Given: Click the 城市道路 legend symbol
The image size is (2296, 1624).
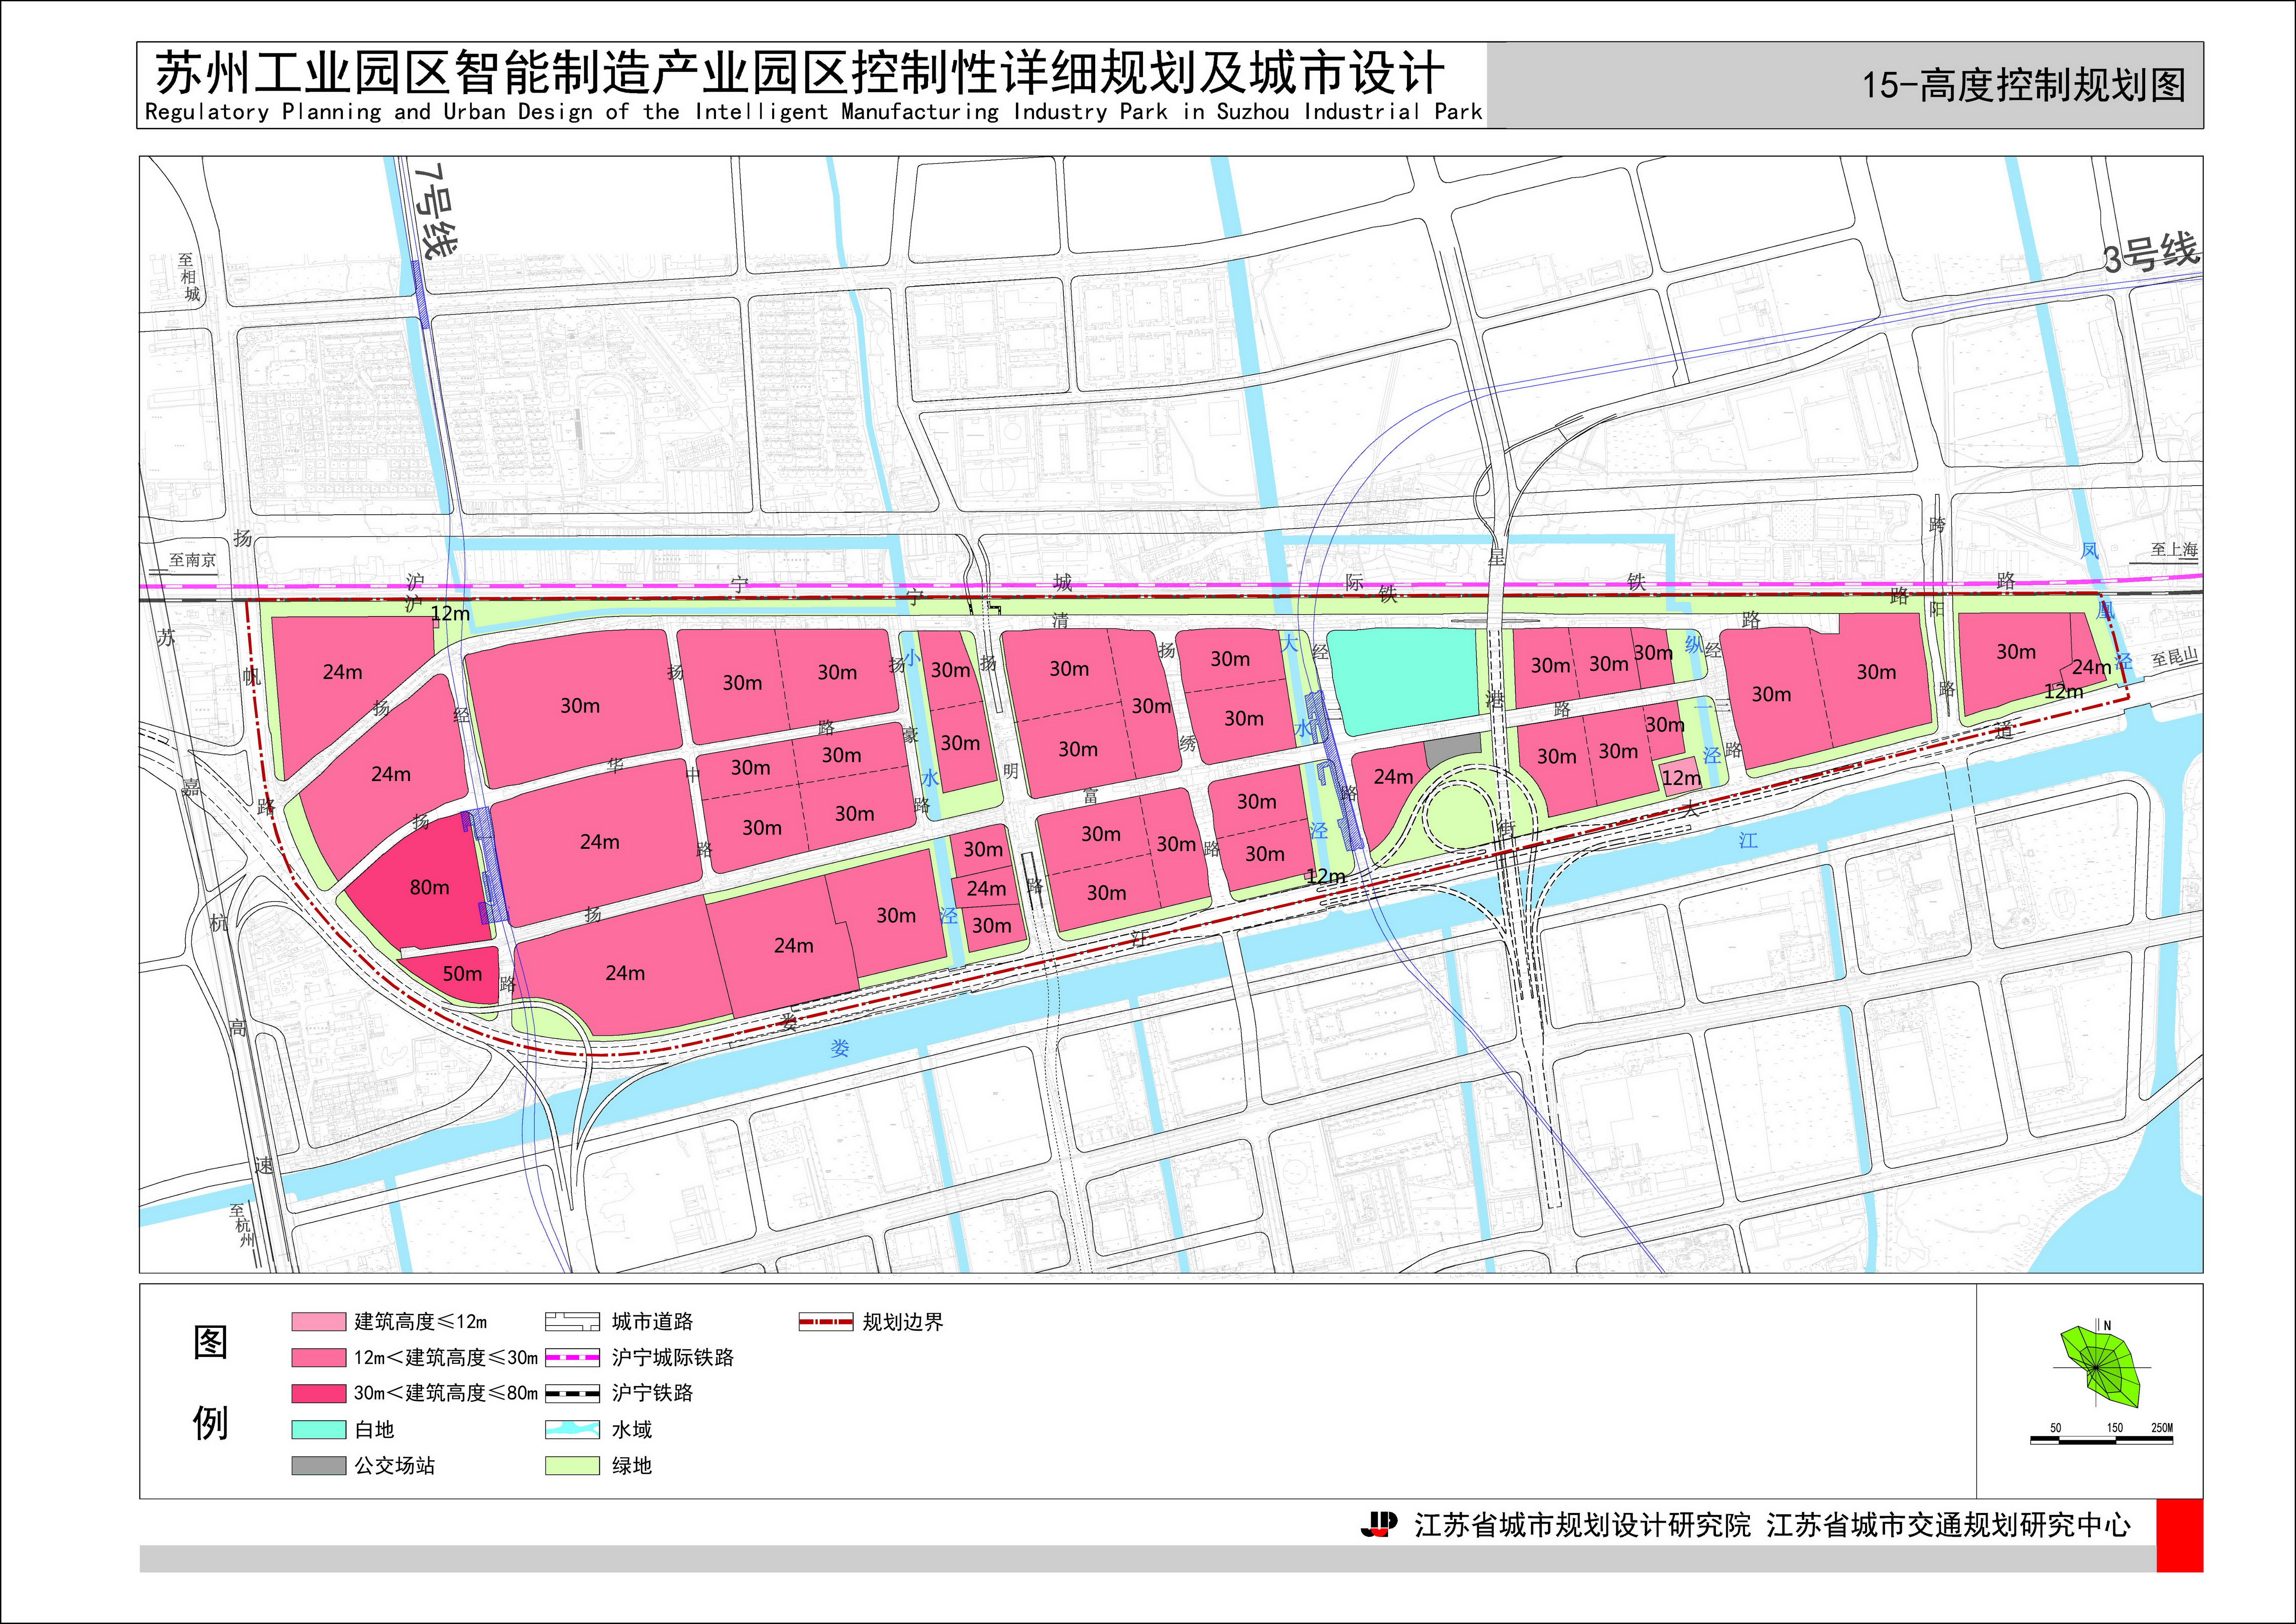Looking at the screenshot, I should [572, 1322].
